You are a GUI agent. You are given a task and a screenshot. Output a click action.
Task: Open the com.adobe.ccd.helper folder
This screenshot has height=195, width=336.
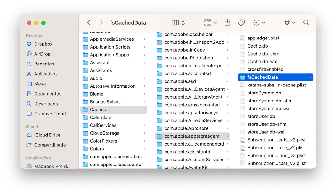(x=193, y=35)
